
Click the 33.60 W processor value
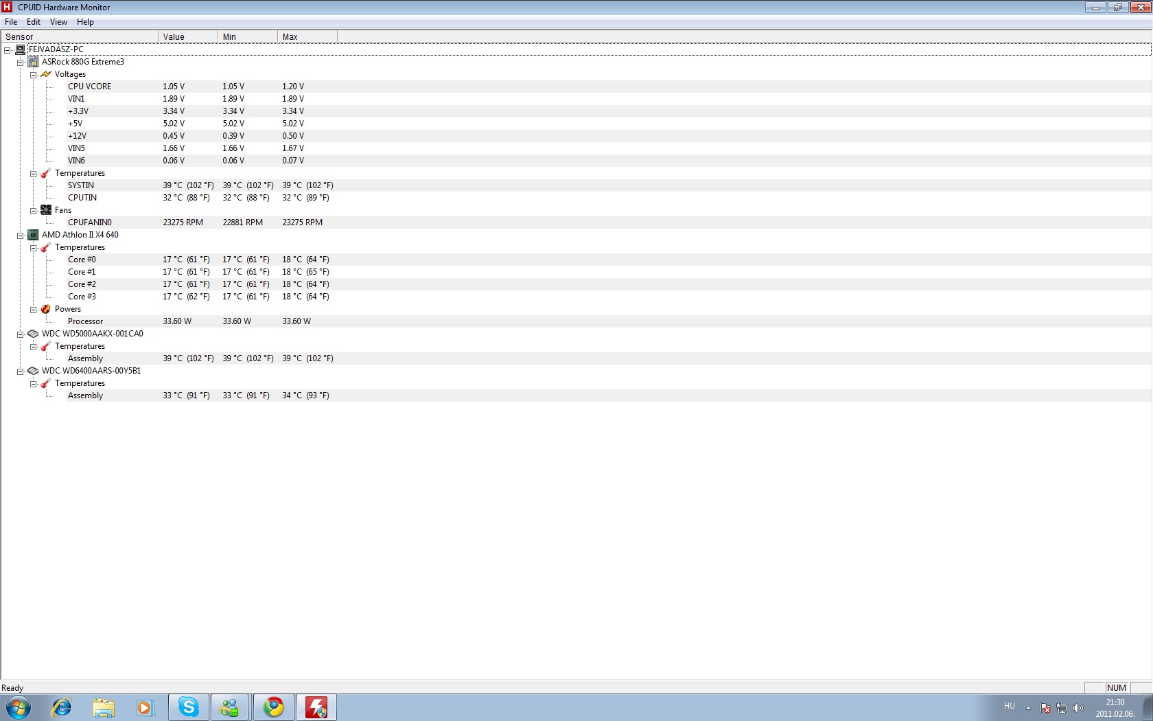(x=177, y=321)
